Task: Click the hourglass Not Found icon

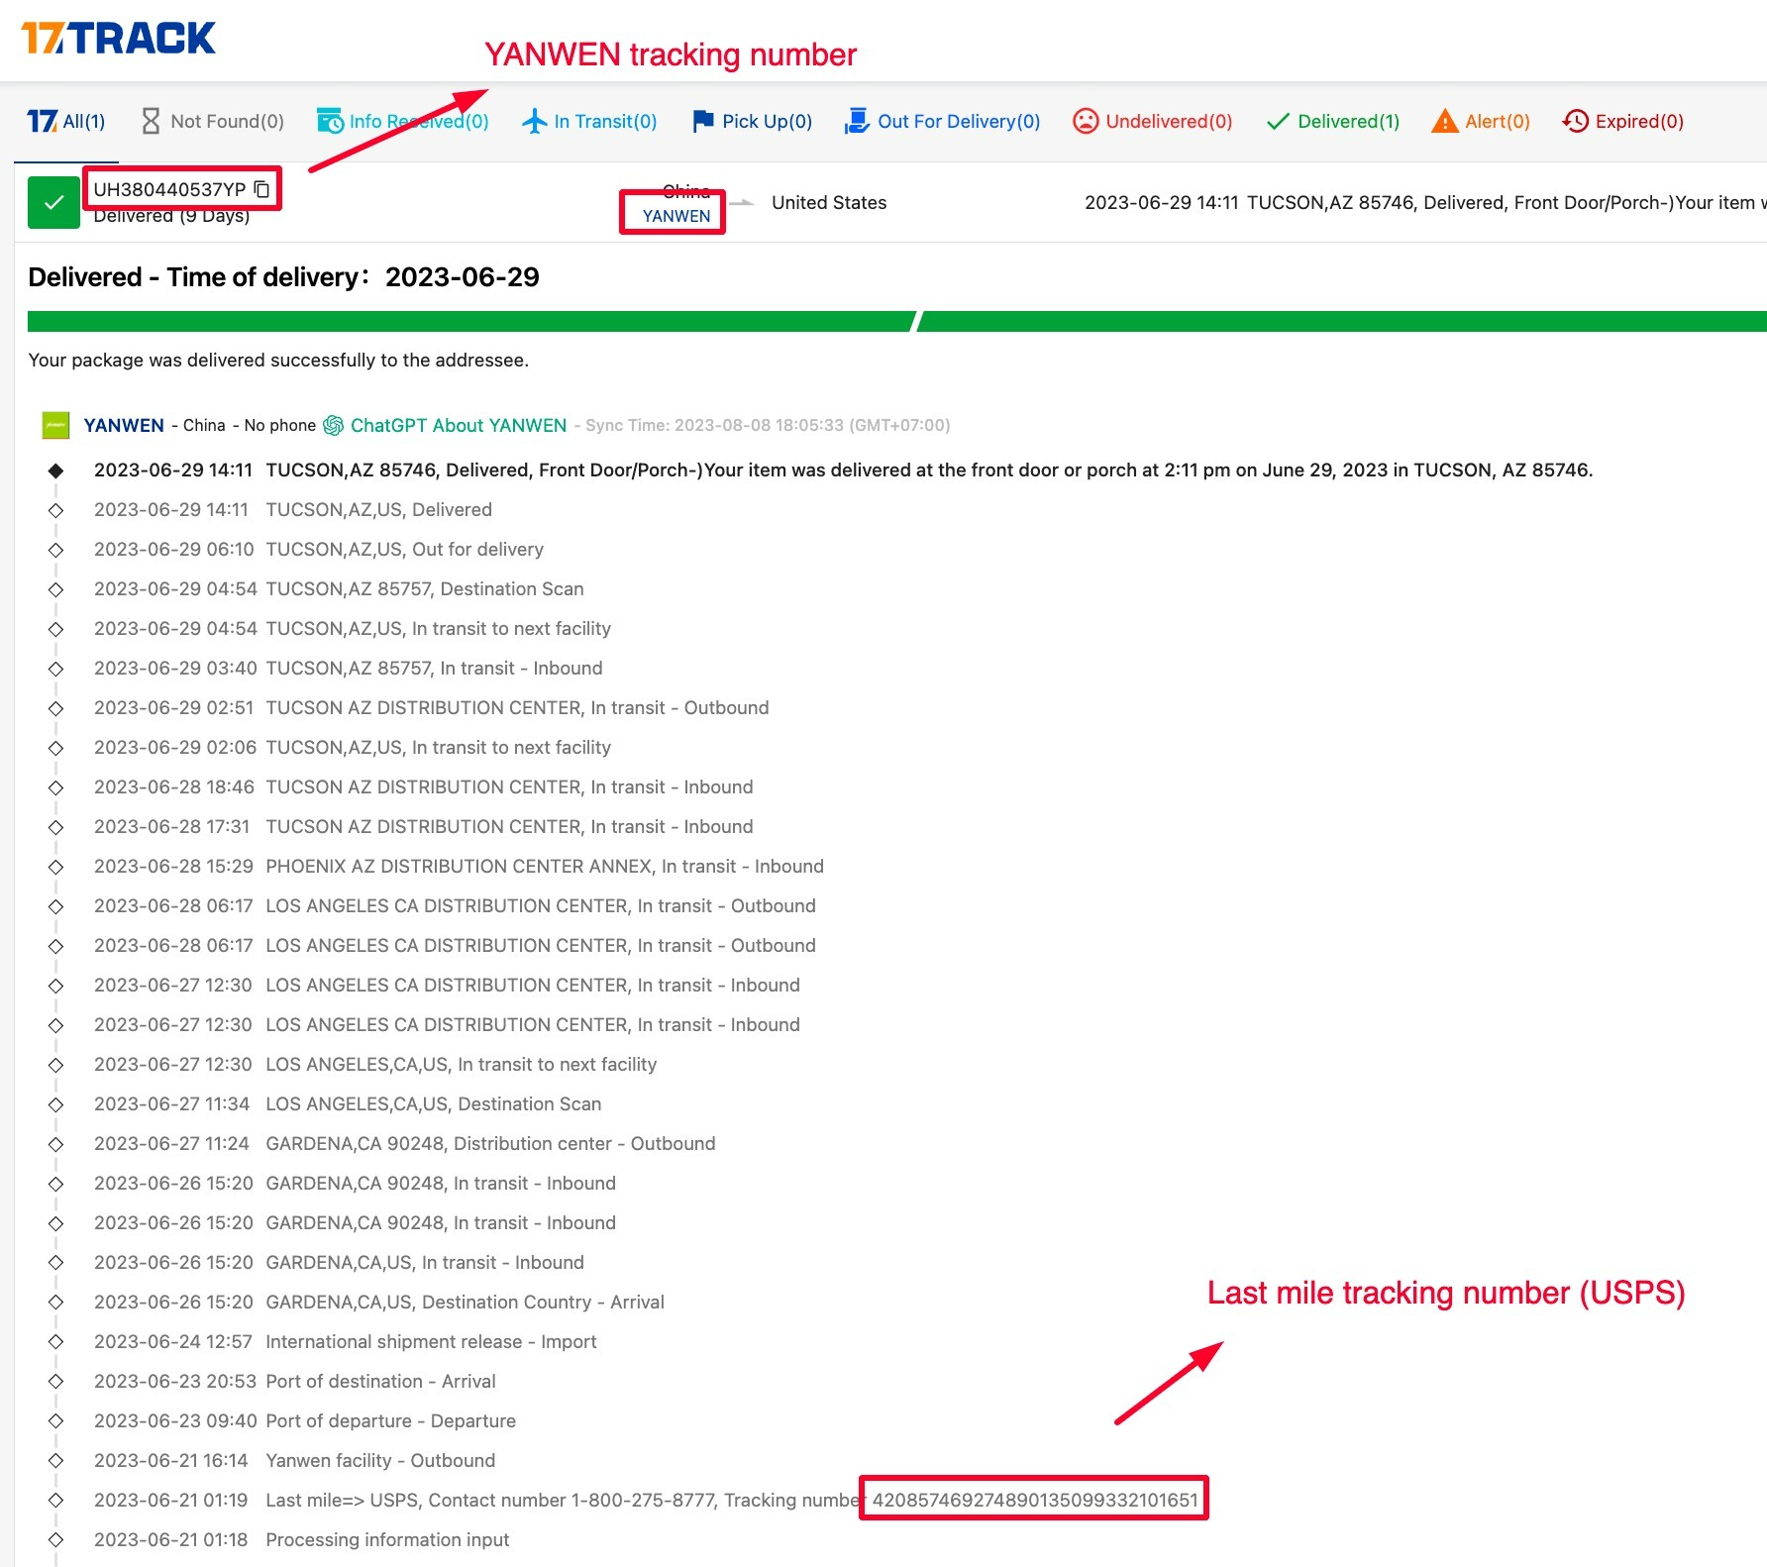Action: [x=151, y=121]
